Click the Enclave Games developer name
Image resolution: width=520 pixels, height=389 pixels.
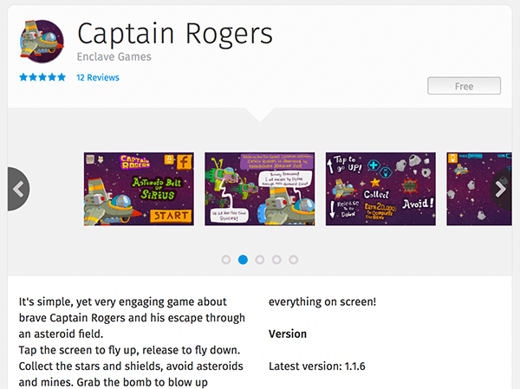click(x=114, y=56)
